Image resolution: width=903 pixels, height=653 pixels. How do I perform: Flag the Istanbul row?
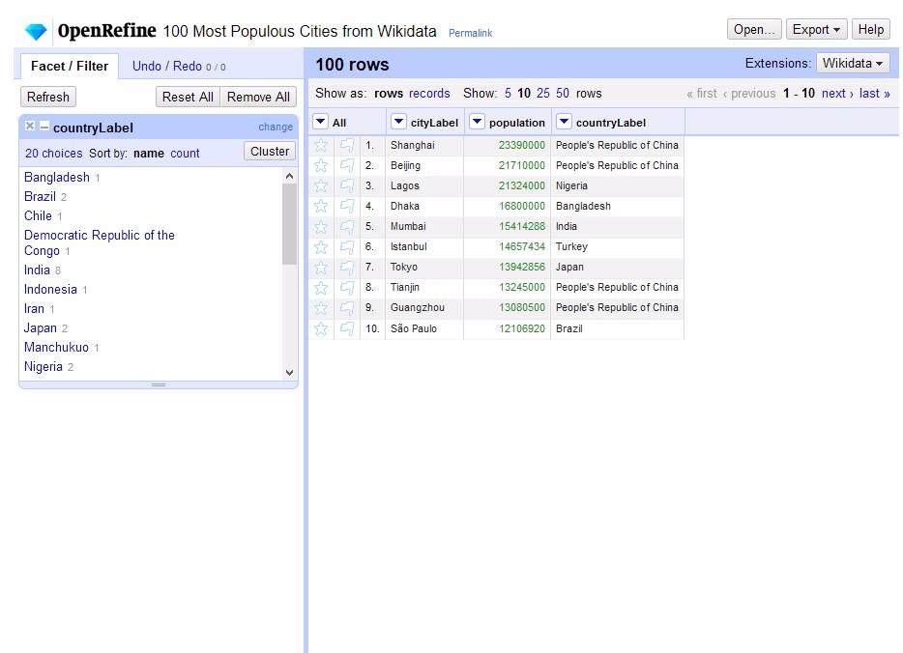[347, 247]
